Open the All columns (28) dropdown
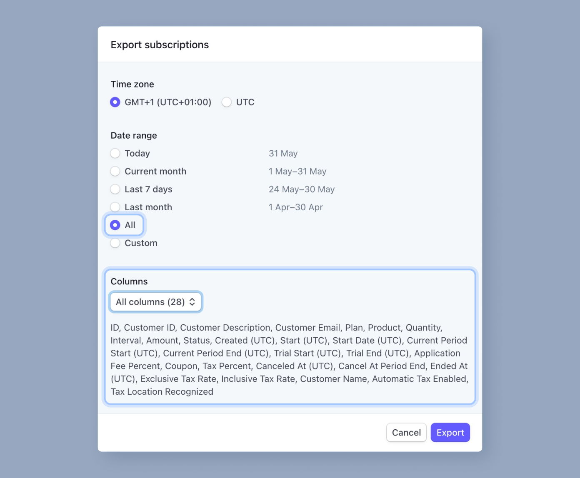580x478 pixels. pos(155,301)
